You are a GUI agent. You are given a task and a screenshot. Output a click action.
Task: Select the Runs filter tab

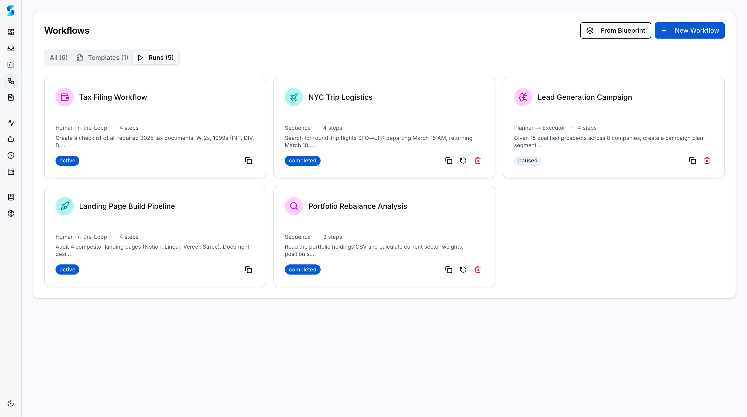tap(155, 57)
